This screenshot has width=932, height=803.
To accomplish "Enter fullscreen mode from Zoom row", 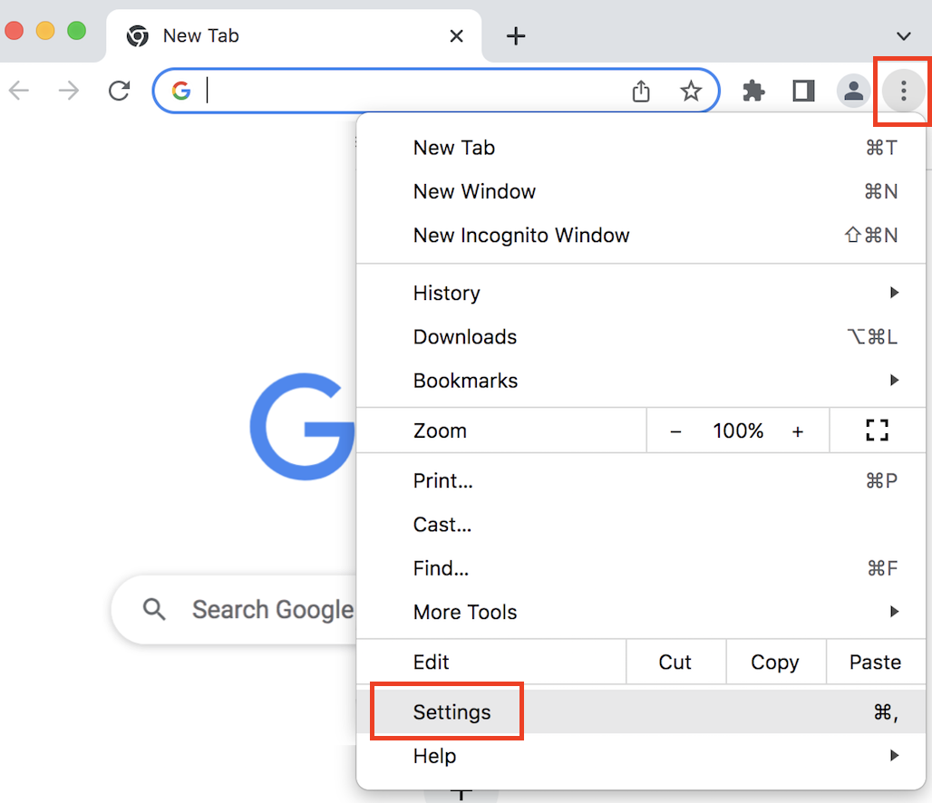I will [x=877, y=431].
